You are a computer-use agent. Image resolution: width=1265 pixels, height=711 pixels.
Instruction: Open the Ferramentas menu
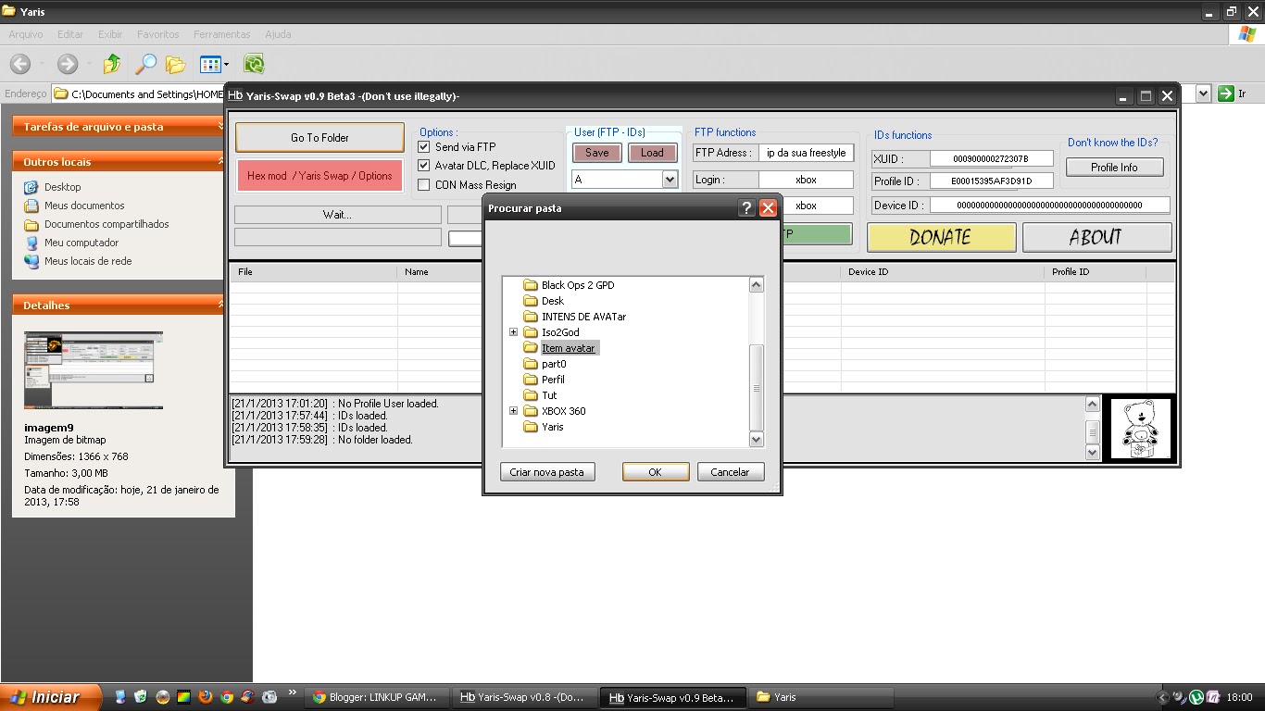tap(222, 34)
